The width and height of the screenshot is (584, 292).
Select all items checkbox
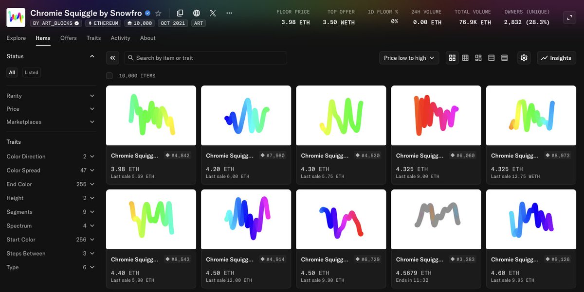109,76
